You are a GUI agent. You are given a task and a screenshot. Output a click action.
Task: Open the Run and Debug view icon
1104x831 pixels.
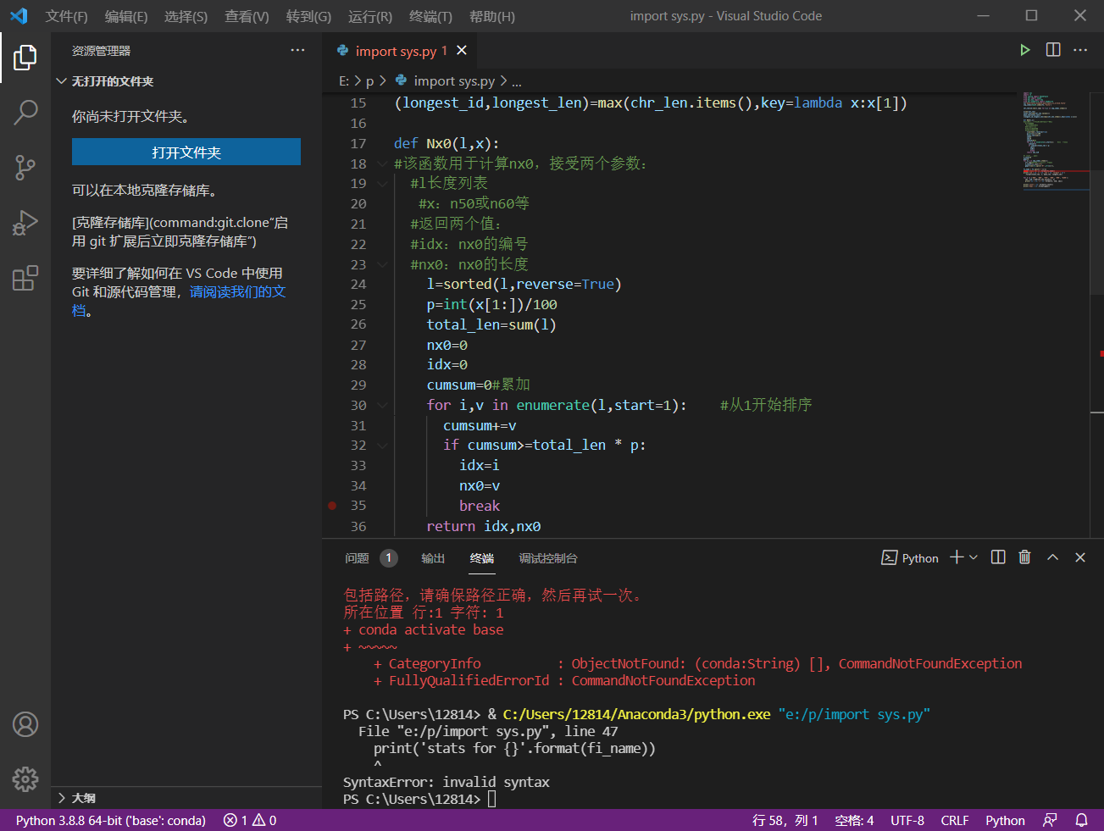point(25,223)
